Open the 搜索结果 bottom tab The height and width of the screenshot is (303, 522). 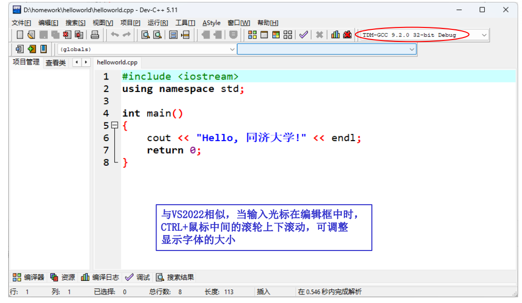tap(175, 277)
